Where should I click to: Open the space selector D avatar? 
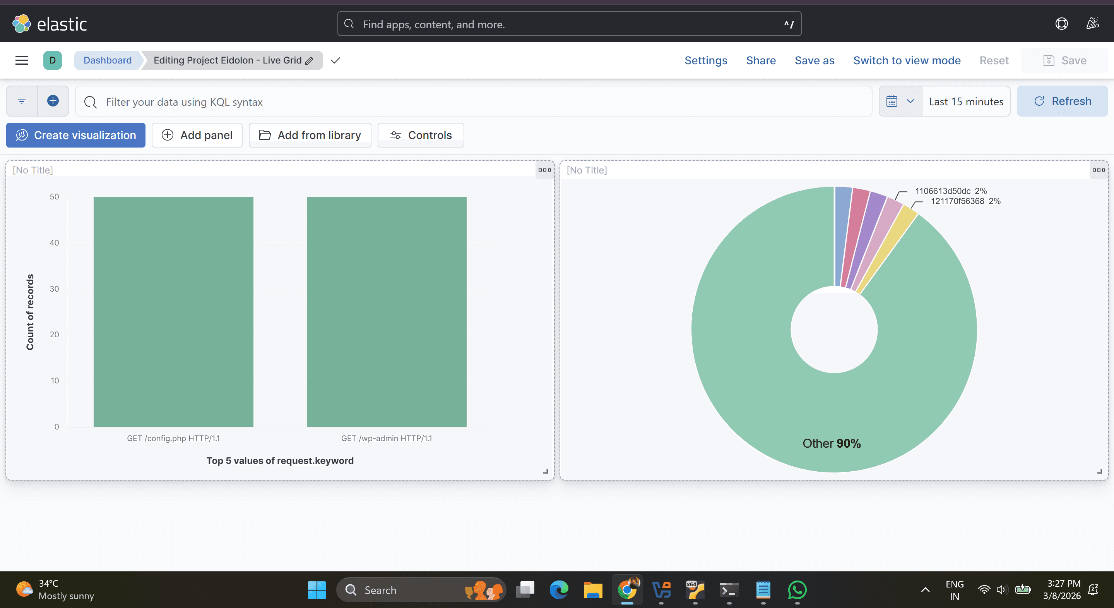click(52, 60)
